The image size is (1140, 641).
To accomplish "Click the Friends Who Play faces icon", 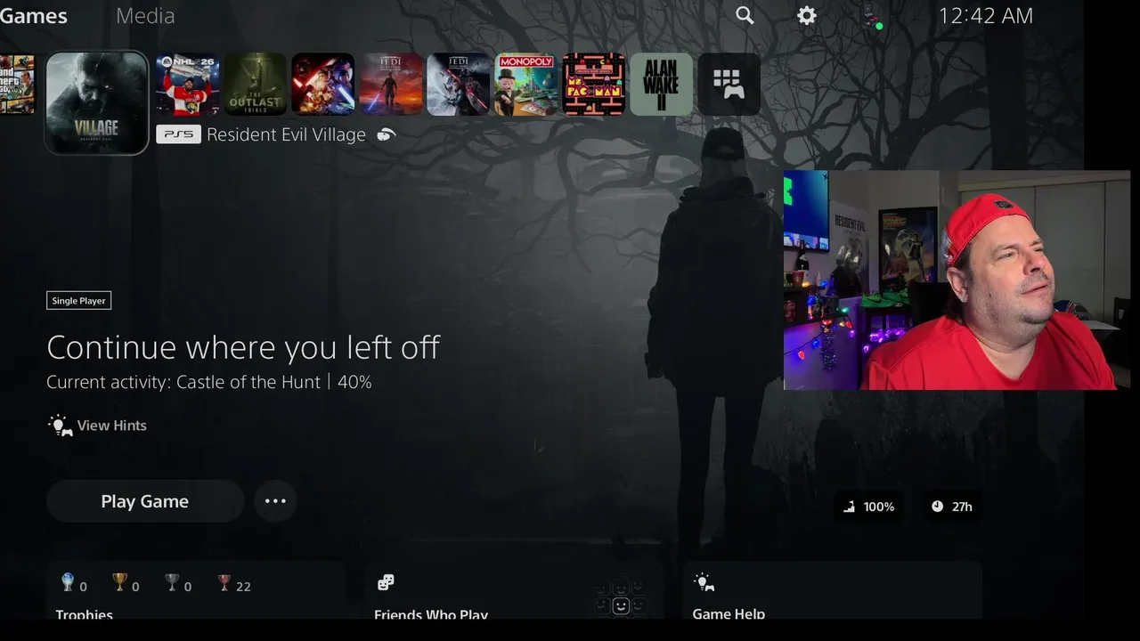I will point(386,582).
